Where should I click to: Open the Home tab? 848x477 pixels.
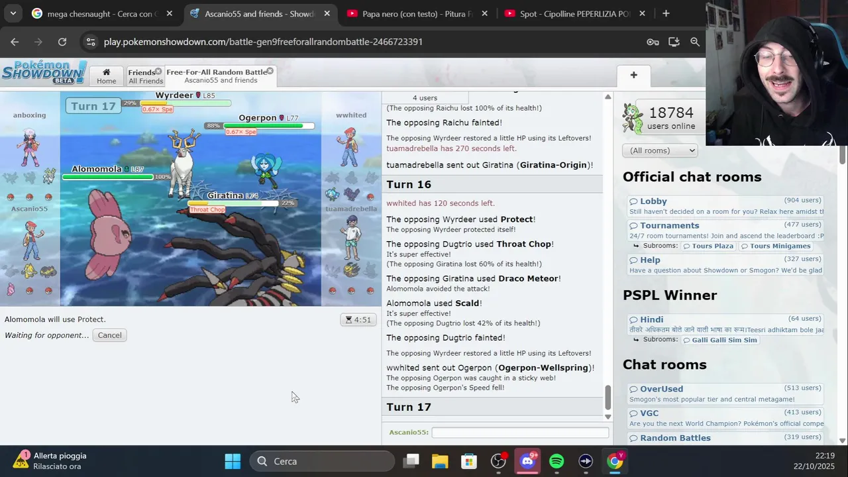click(x=106, y=76)
